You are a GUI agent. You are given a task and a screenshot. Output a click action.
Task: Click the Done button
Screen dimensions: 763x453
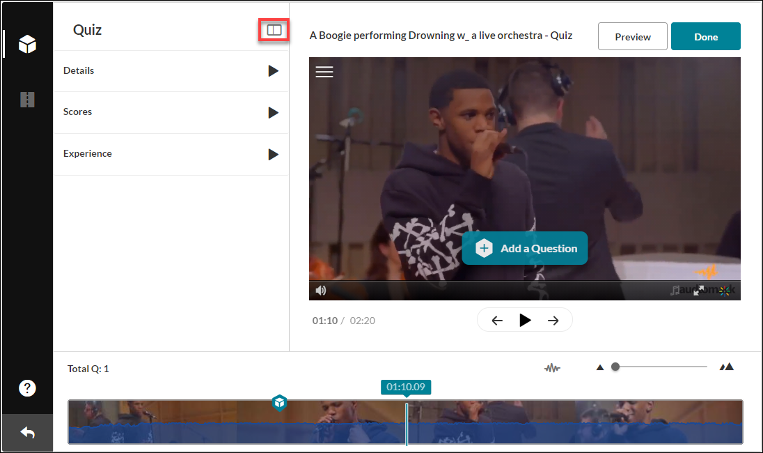point(706,36)
